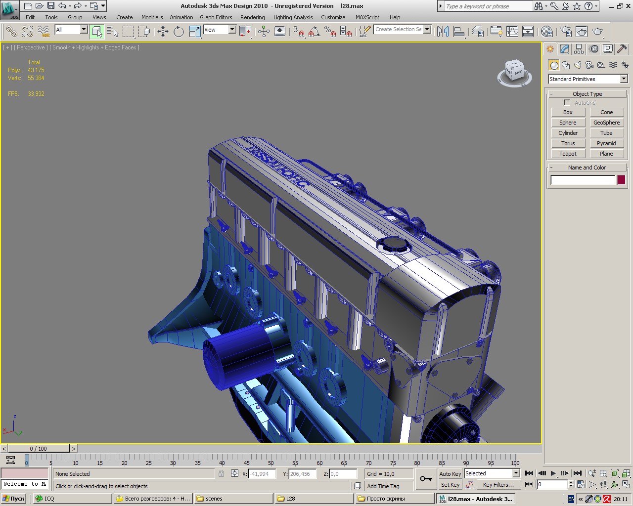
Task: Enable the AutoGrid checkbox
Action: pyautogui.click(x=567, y=103)
